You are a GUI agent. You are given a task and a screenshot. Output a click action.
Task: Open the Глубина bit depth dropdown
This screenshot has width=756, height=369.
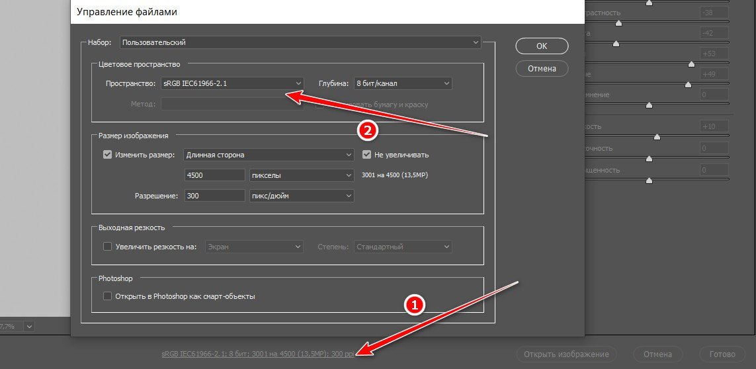pyautogui.click(x=402, y=83)
